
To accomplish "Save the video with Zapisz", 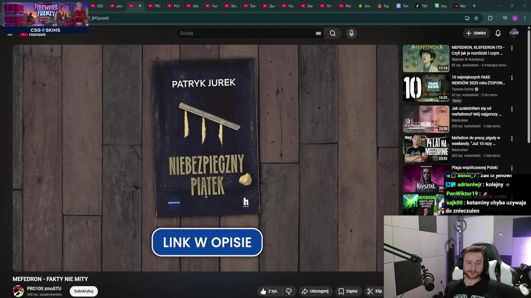I will pos(348,291).
